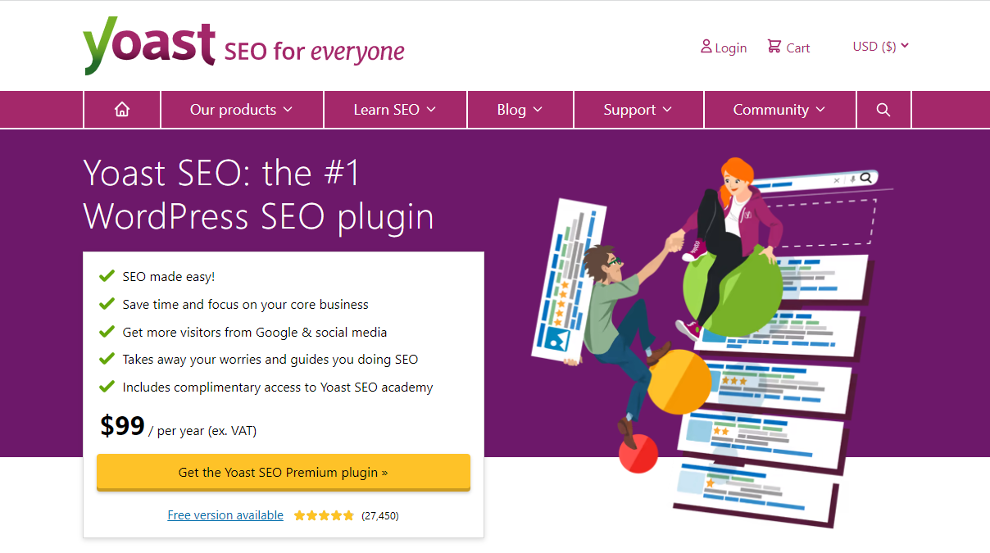
Task: Click 'Takes away your worries and guides you' text
Action: pyautogui.click(x=270, y=360)
